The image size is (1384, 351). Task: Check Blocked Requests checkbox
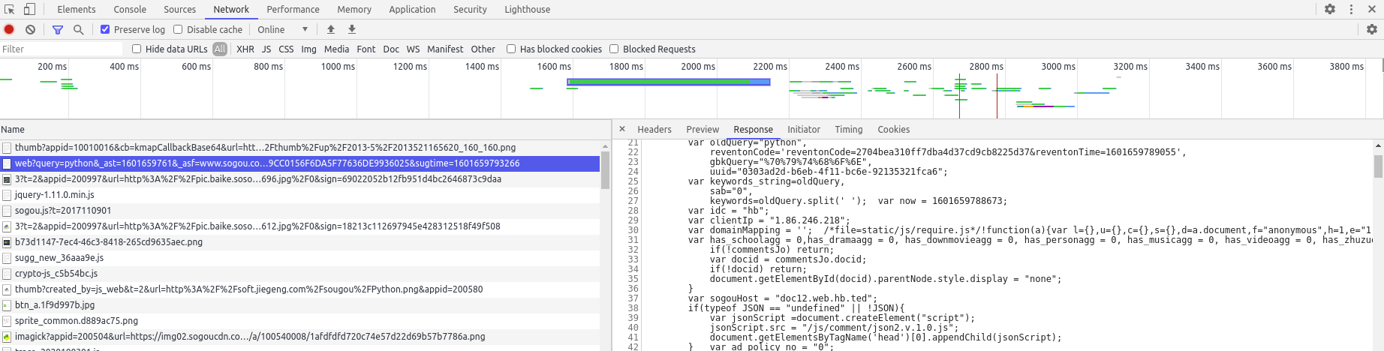tap(614, 49)
